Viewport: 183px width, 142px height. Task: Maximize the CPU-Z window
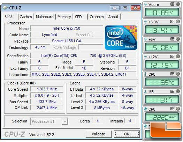[x=125, y=8]
